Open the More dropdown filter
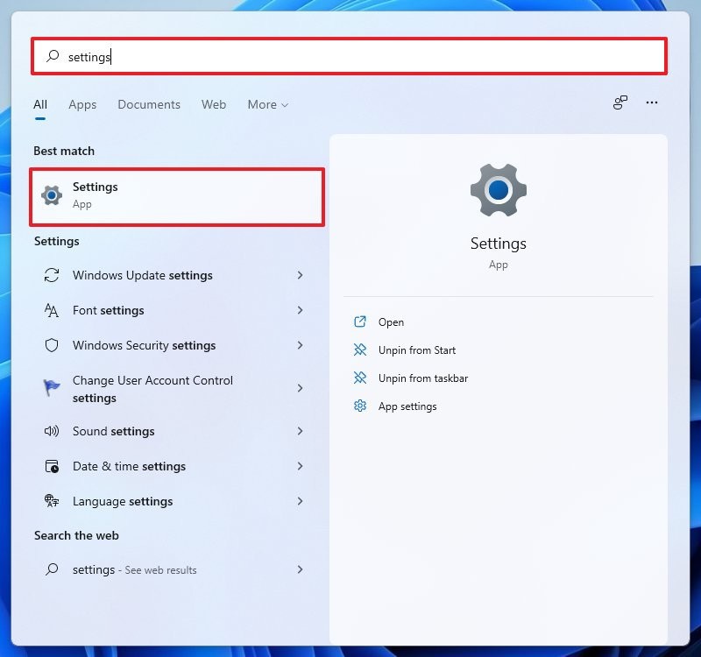This screenshot has width=701, height=657. click(x=268, y=104)
